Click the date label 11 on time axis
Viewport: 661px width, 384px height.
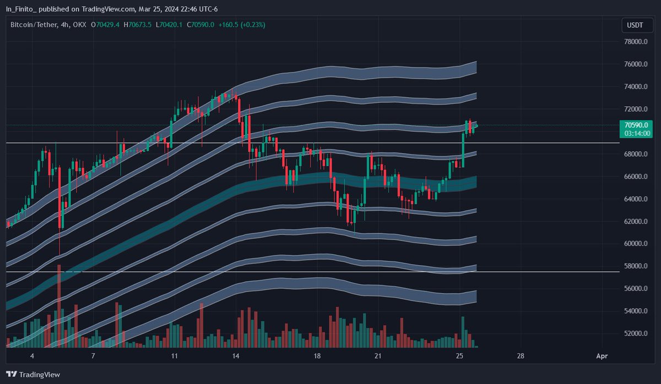click(174, 356)
